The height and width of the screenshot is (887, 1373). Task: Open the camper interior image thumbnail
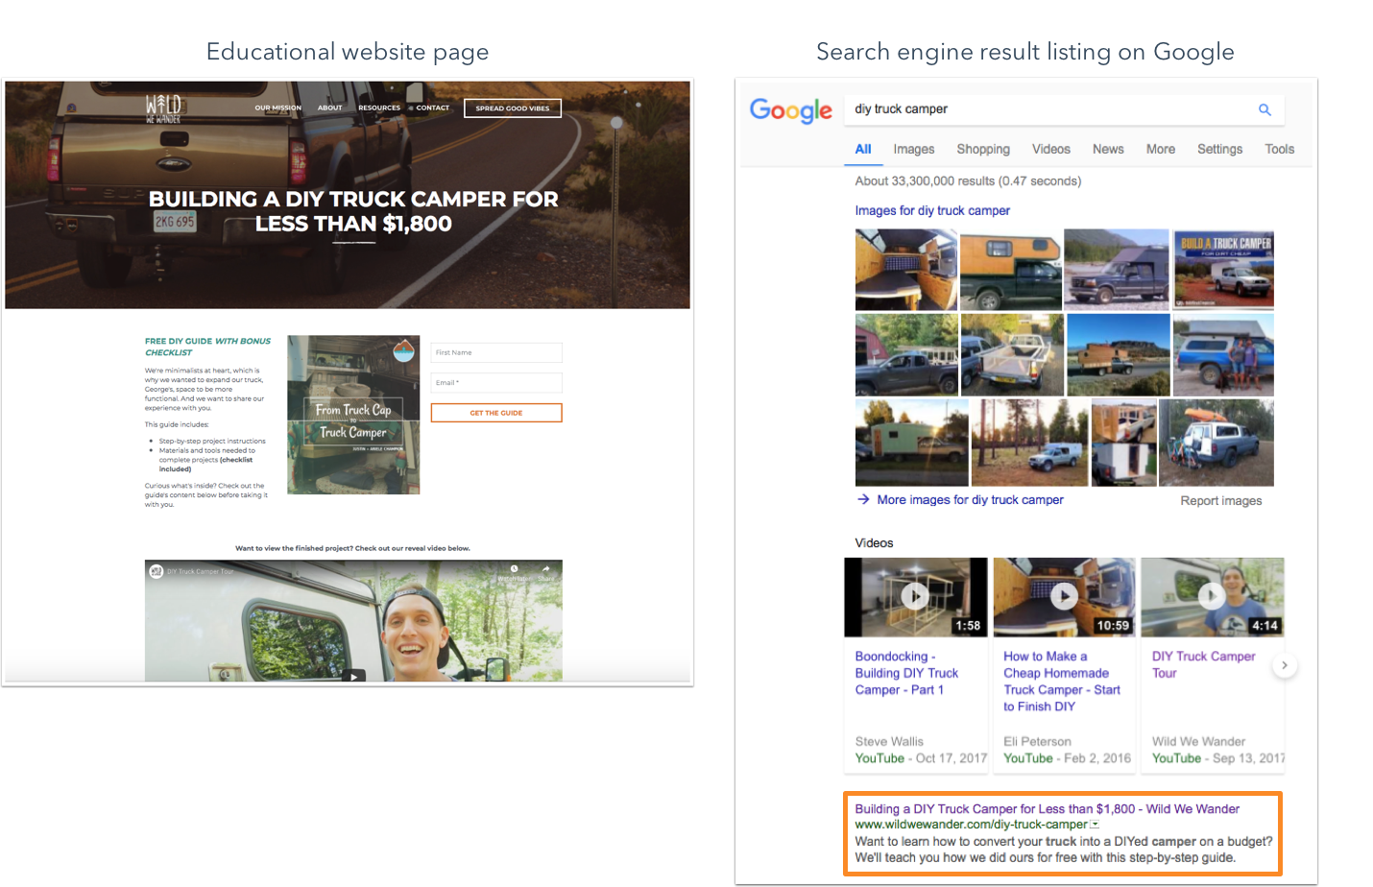pyautogui.click(x=906, y=270)
